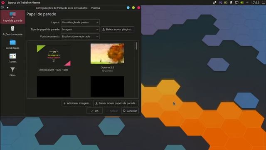Click Baixar novos papéis de parede button
266x150 pixels.
(x=116, y=103)
